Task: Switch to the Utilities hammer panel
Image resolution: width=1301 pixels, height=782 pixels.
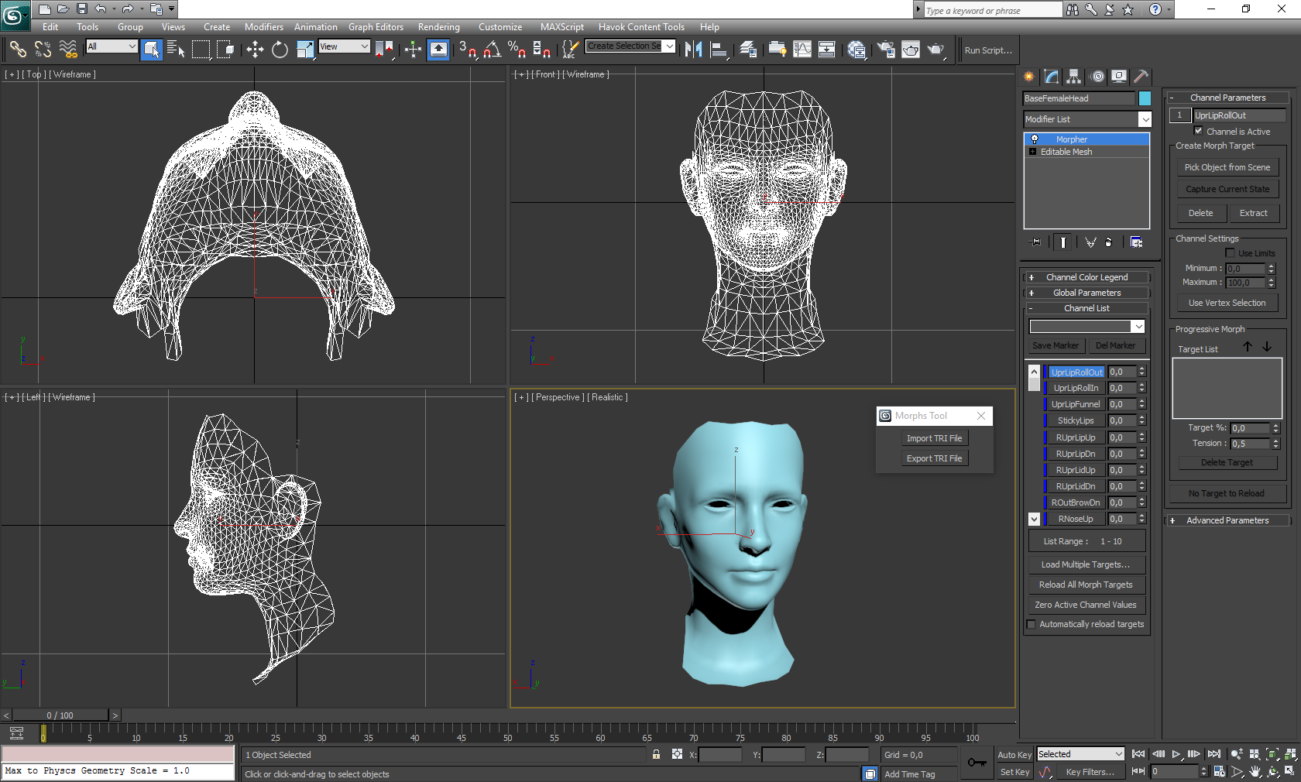Action: 1141,77
